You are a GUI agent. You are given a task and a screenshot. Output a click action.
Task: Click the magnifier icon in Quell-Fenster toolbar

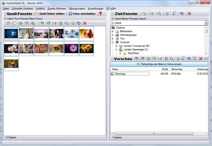pyautogui.click(x=67, y=23)
